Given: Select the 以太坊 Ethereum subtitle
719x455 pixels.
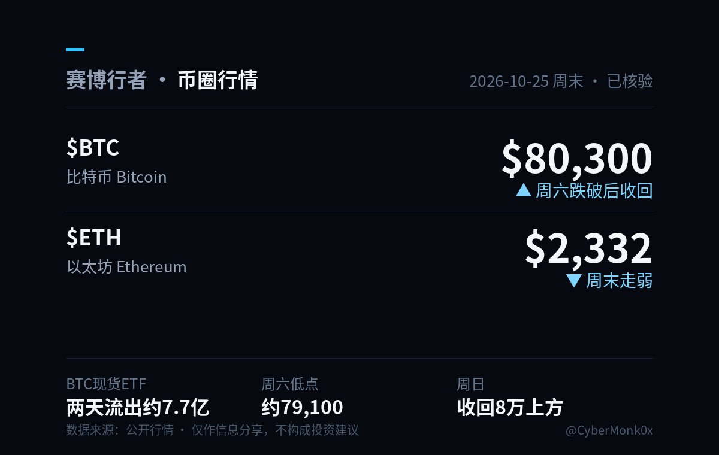Looking at the screenshot, I should 126,267.
